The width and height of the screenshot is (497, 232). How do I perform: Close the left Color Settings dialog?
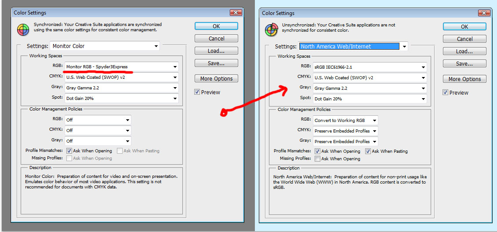pos(247,13)
